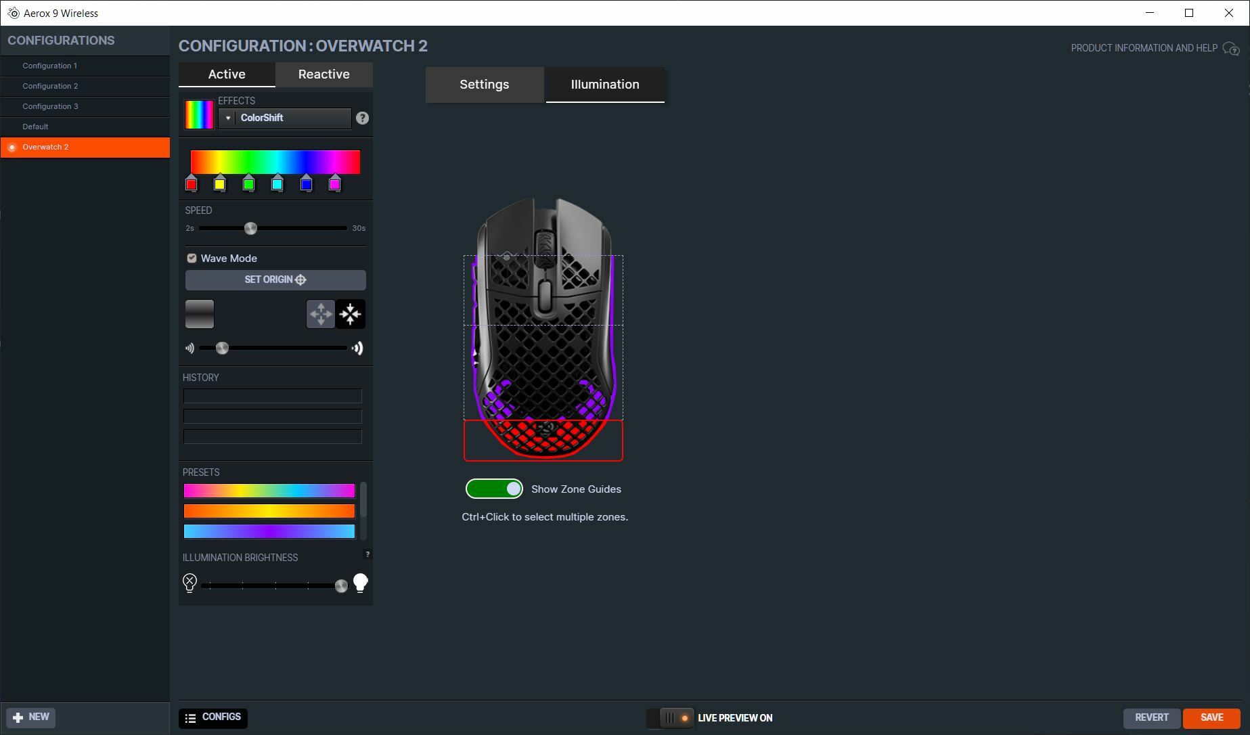Turn off Live Preview
The width and height of the screenshot is (1250, 735).
pyautogui.click(x=670, y=718)
